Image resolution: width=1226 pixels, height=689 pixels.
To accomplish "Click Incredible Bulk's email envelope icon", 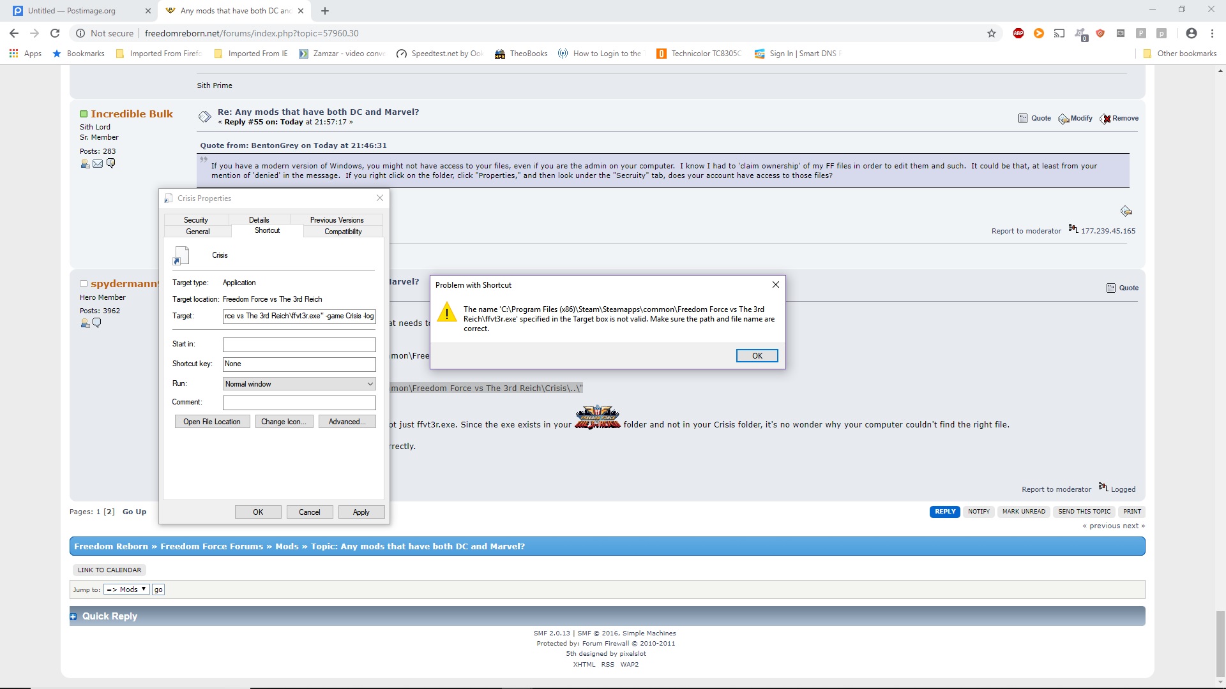I will [98, 164].
